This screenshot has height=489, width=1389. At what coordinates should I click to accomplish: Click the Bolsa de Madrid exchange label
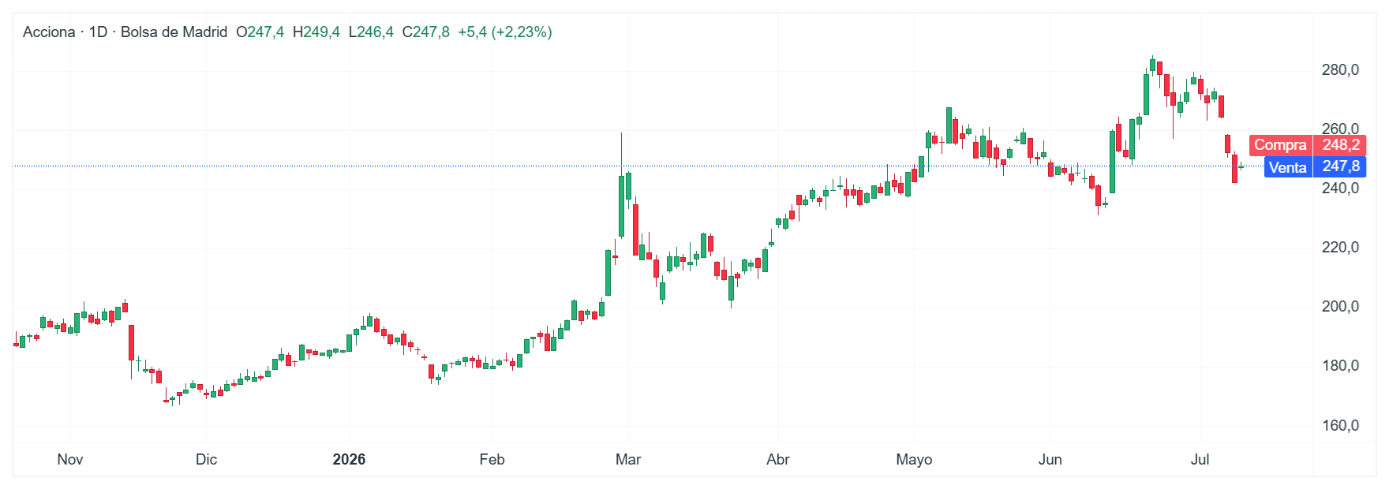(x=174, y=32)
